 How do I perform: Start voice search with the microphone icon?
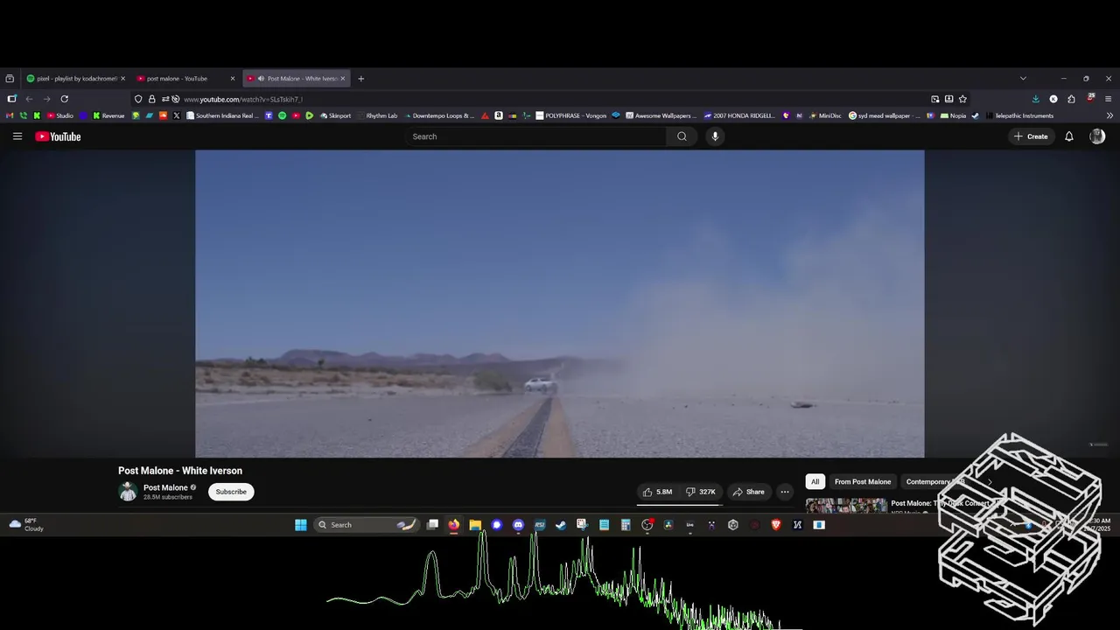coord(715,136)
